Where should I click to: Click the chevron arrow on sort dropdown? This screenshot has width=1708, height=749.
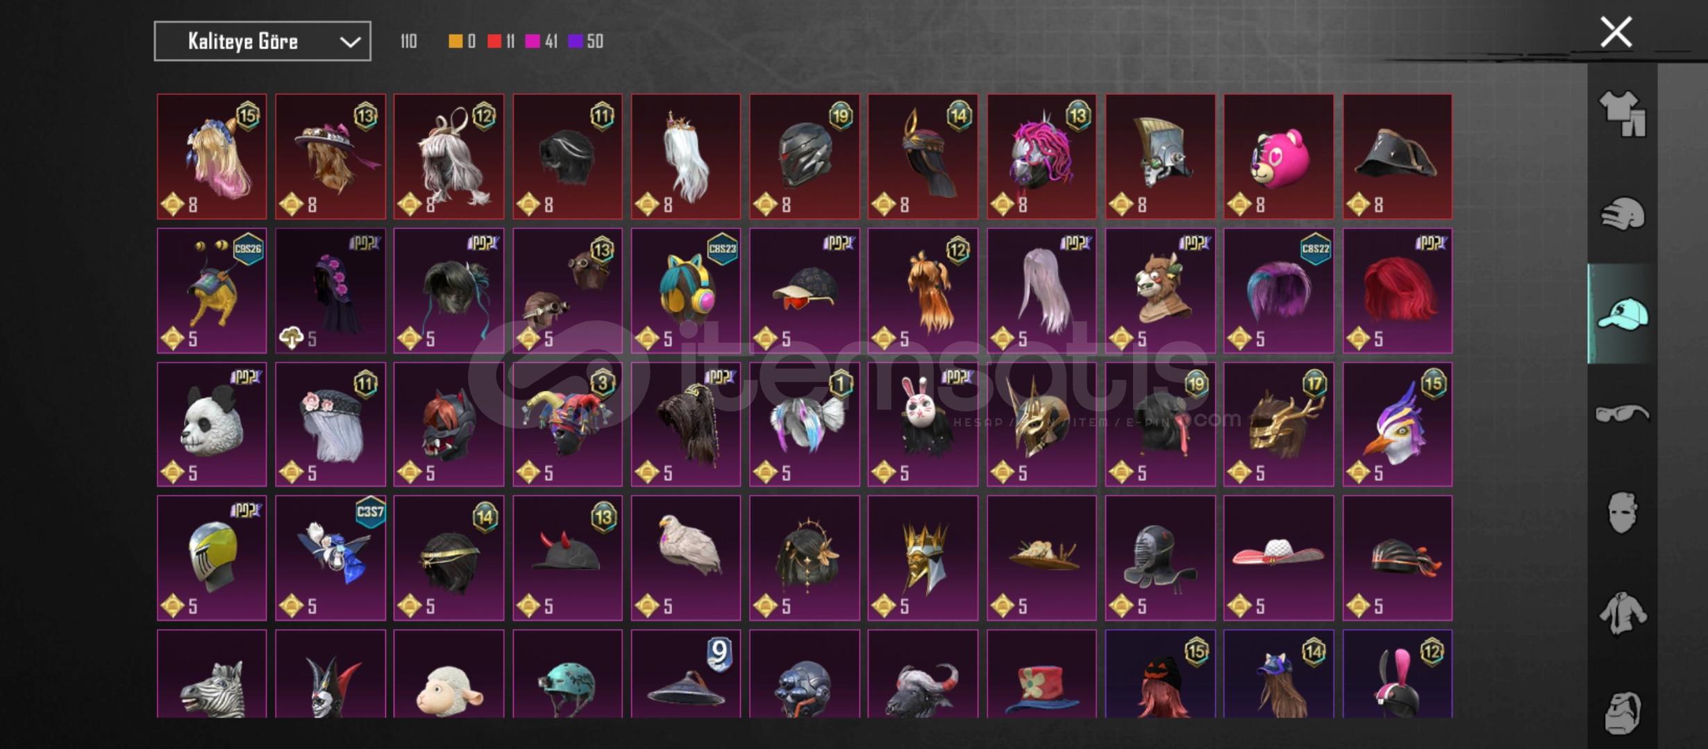pos(350,42)
